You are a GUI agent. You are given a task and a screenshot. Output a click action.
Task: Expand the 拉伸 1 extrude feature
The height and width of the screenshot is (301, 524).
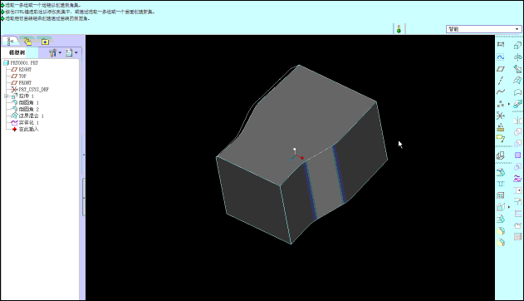click(6, 96)
